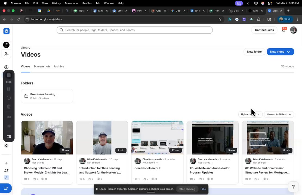Open the Profiles menu in the menu bar
Screen dimensions: 302x195
tap(87, 3)
